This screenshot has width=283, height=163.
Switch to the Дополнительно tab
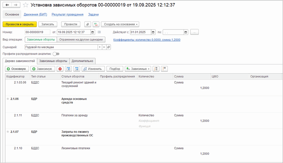coord(82,61)
